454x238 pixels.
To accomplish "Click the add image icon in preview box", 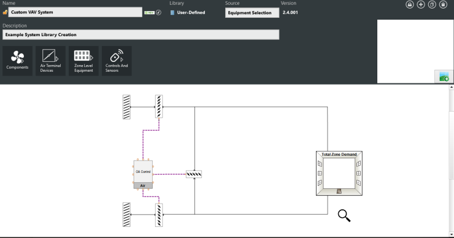I will tap(444, 77).
